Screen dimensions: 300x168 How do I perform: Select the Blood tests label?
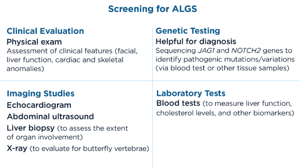click(178, 103)
